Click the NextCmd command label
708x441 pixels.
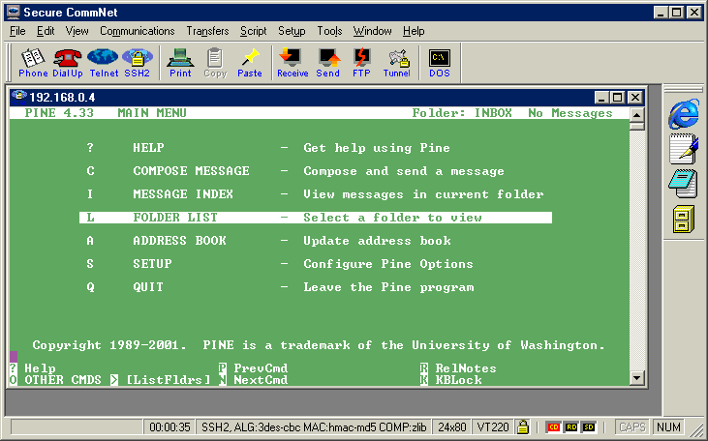(261, 380)
